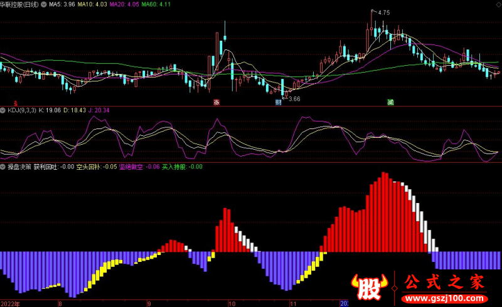Jump to month 10 on the time axis
Viewport: 502px width, 307px height.
coord(232,303)
